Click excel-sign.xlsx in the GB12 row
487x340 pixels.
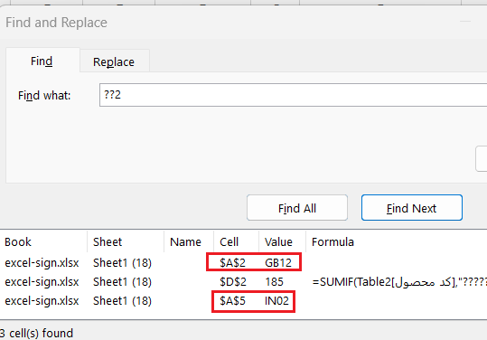(42, 263)
